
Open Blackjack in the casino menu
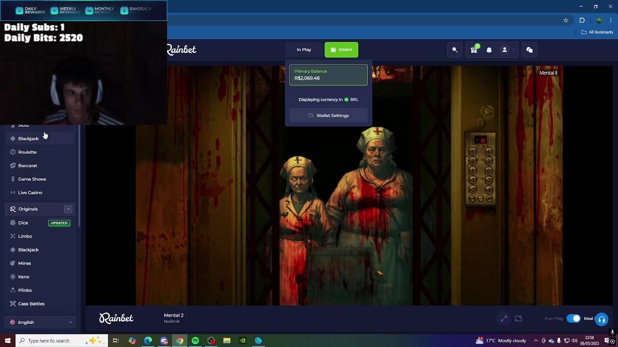pyautogui.click(x=41, y=139)
